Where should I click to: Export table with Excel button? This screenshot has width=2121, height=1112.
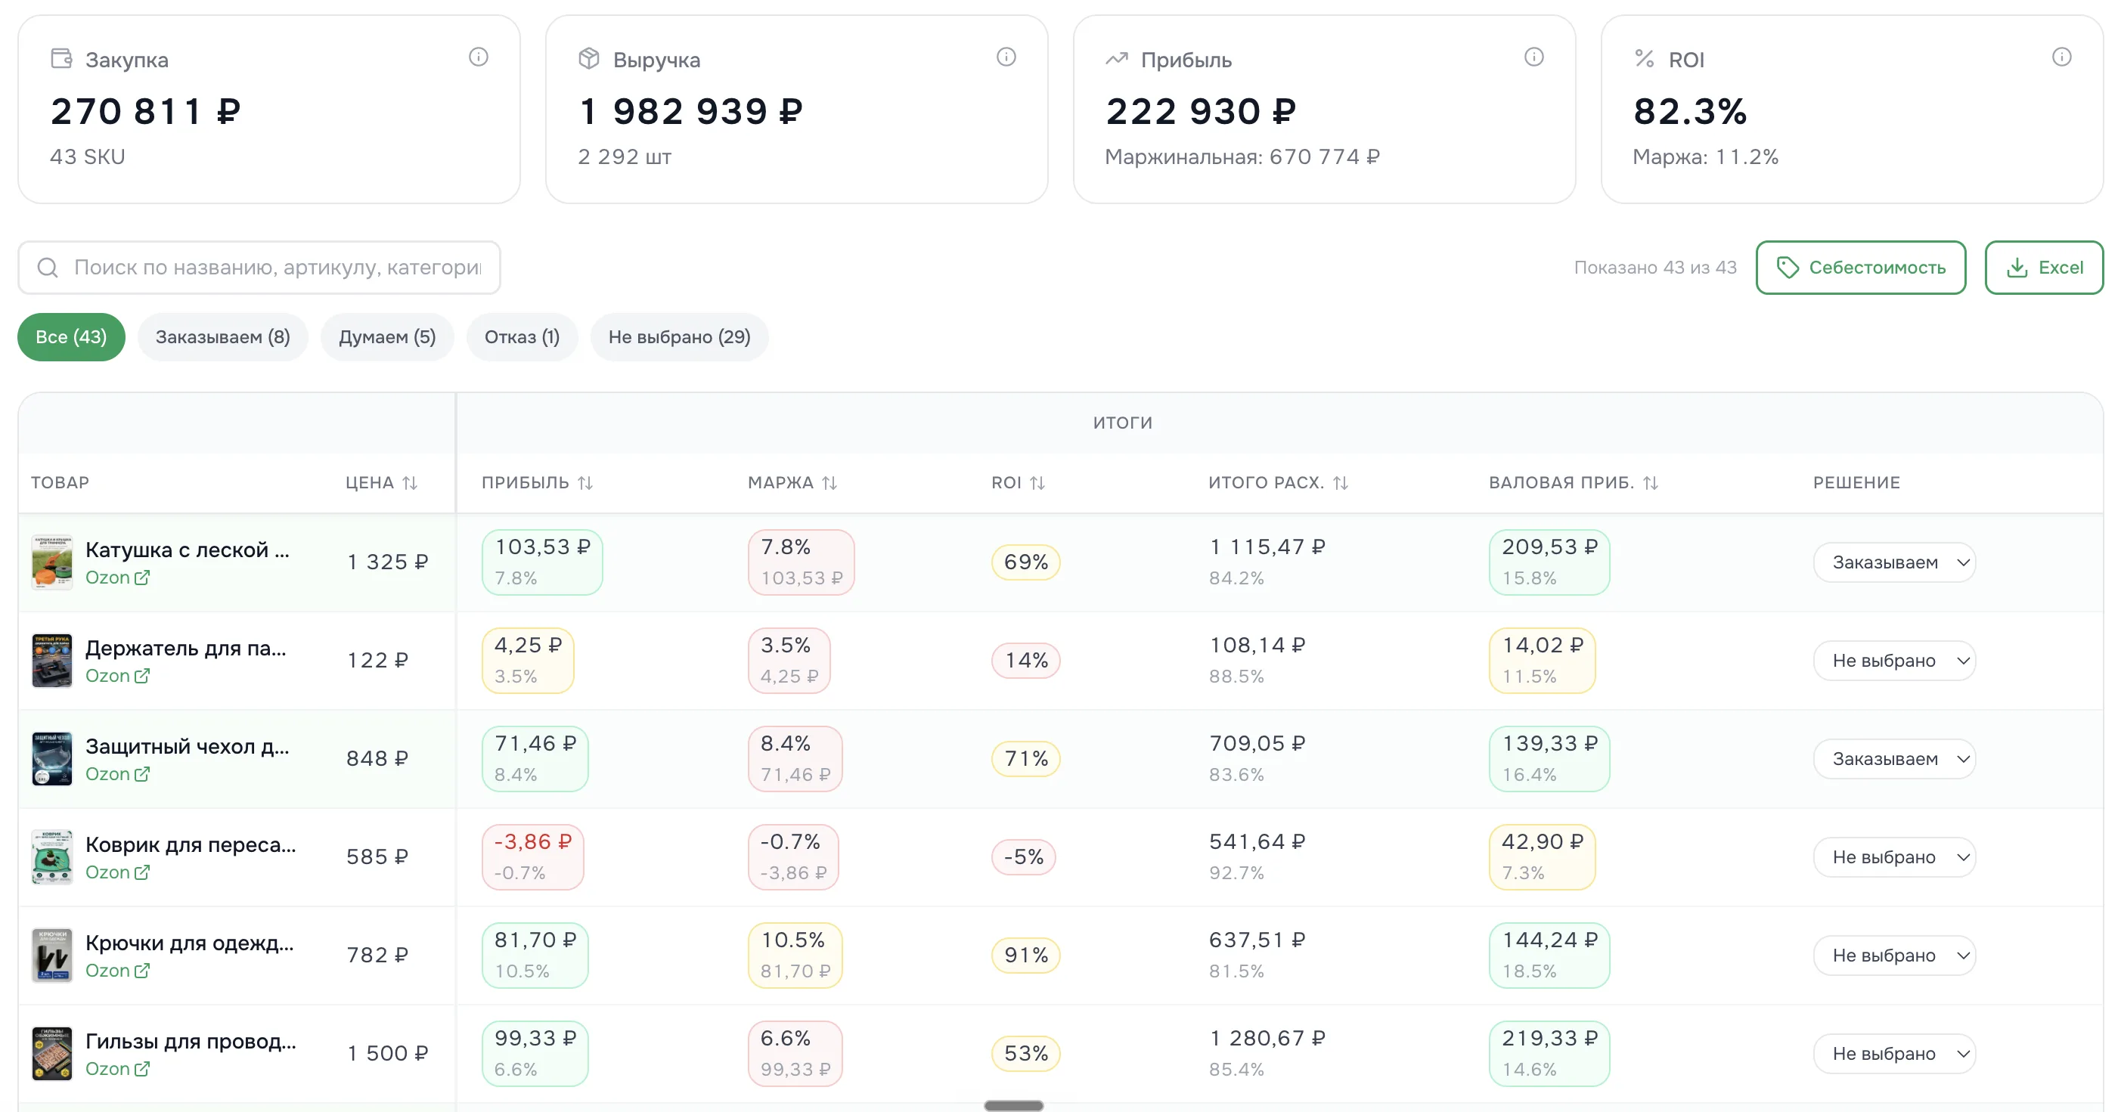[2045, 268]
